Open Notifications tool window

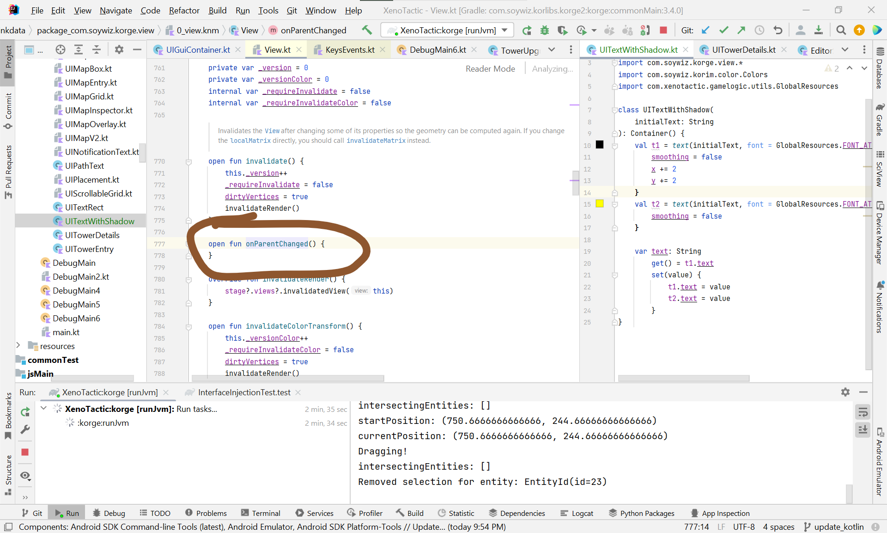880,307
